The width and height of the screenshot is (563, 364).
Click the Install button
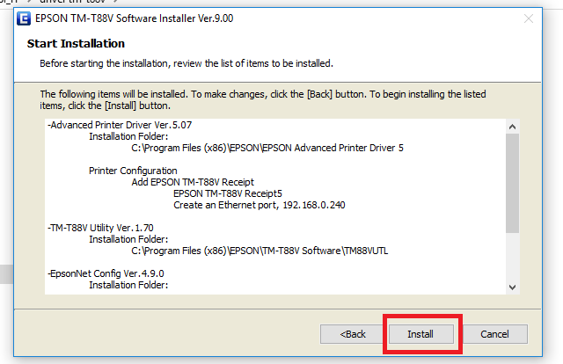[x=421, y=334]
